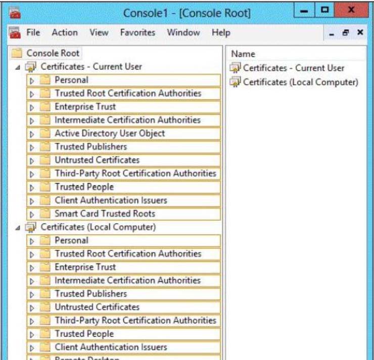Viewport: 374px width, 360px height.
Task: Click the MMC icon beside File menu
Action: pos(15,33)
